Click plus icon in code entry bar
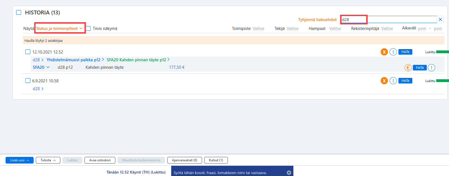Image resolution: width=449 pixels, height=176 pixels. click(289, 173)
